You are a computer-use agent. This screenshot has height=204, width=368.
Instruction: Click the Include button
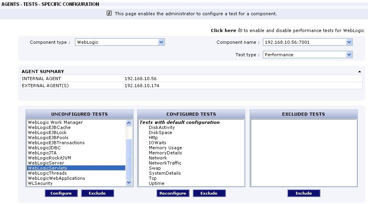[304, 193]
